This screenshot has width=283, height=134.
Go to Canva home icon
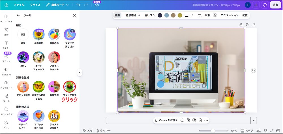point(6,5)
